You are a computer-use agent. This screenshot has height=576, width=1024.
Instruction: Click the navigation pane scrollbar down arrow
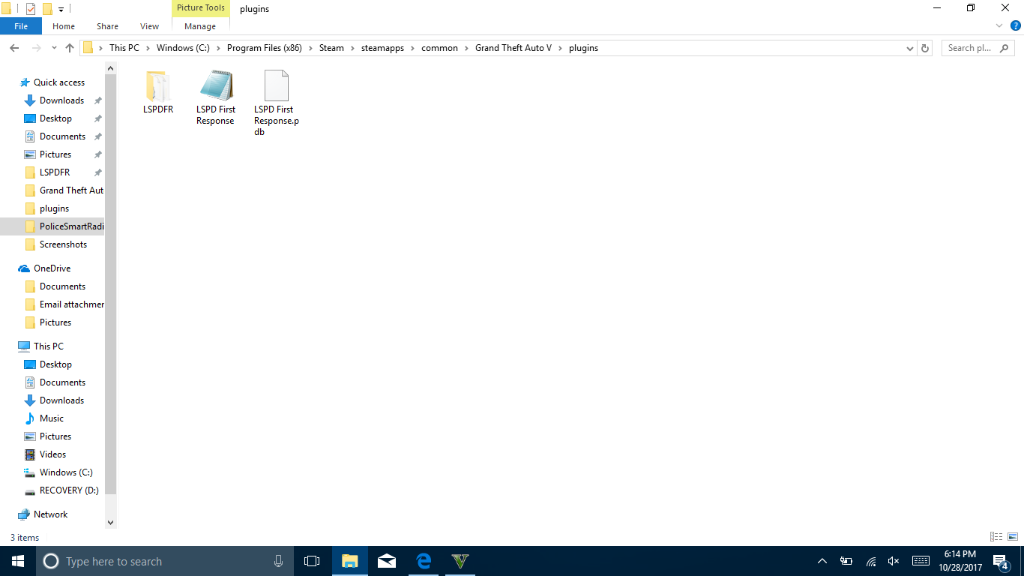[x=111, y=522]
